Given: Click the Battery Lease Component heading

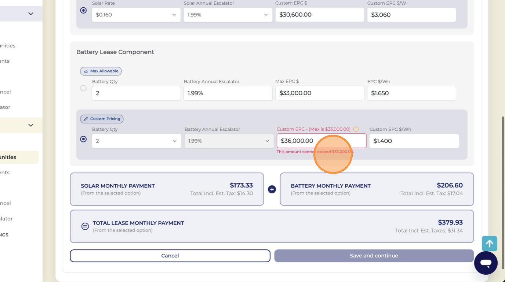Looking at the screenshot, I should pyautogui.click(x=115, y=52).
